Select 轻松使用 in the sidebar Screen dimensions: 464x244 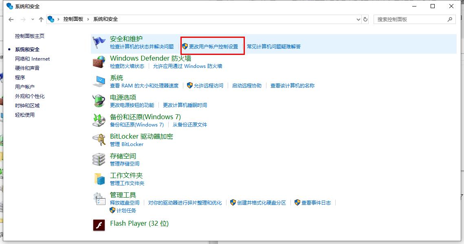(x=24, y=115)
